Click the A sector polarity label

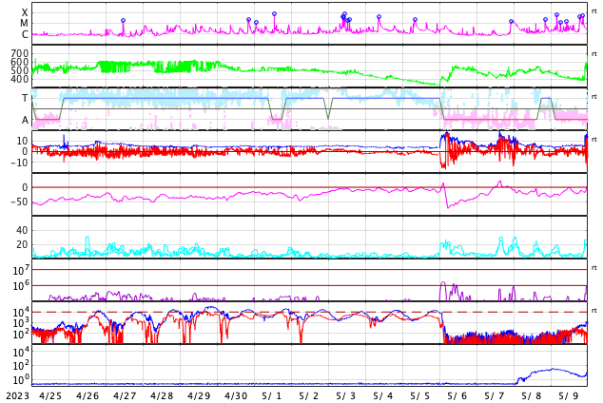click(25, 120)
